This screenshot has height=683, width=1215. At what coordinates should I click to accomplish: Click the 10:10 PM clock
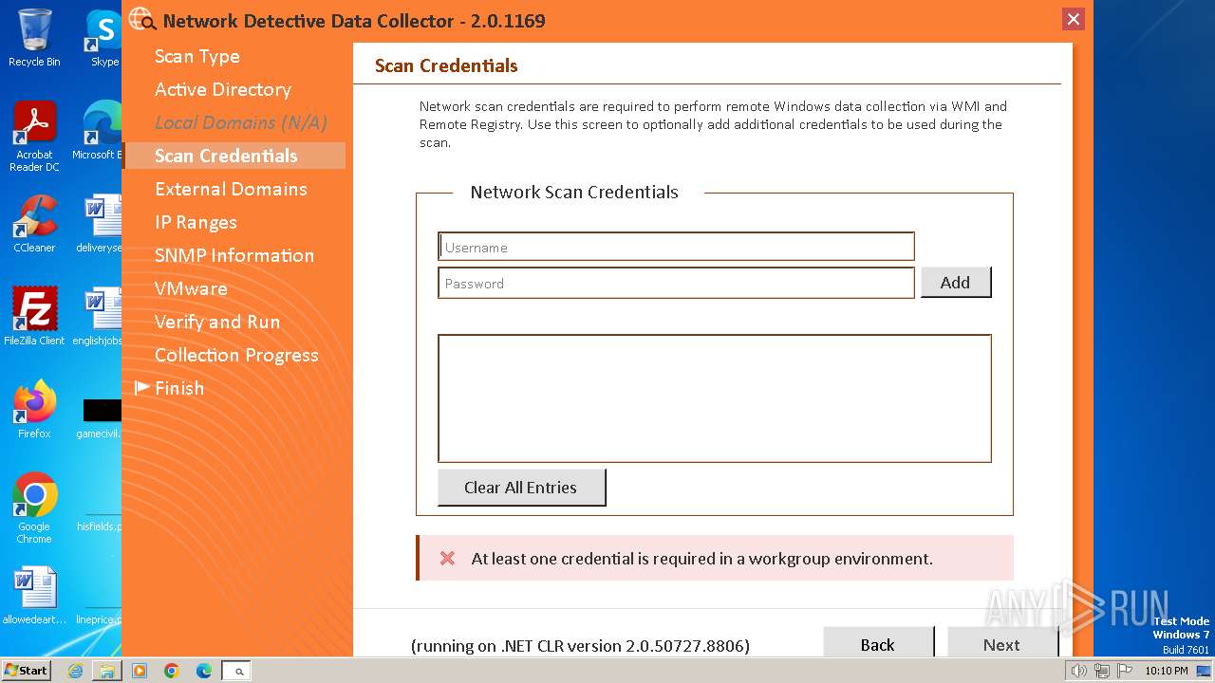pos(1167,671)
